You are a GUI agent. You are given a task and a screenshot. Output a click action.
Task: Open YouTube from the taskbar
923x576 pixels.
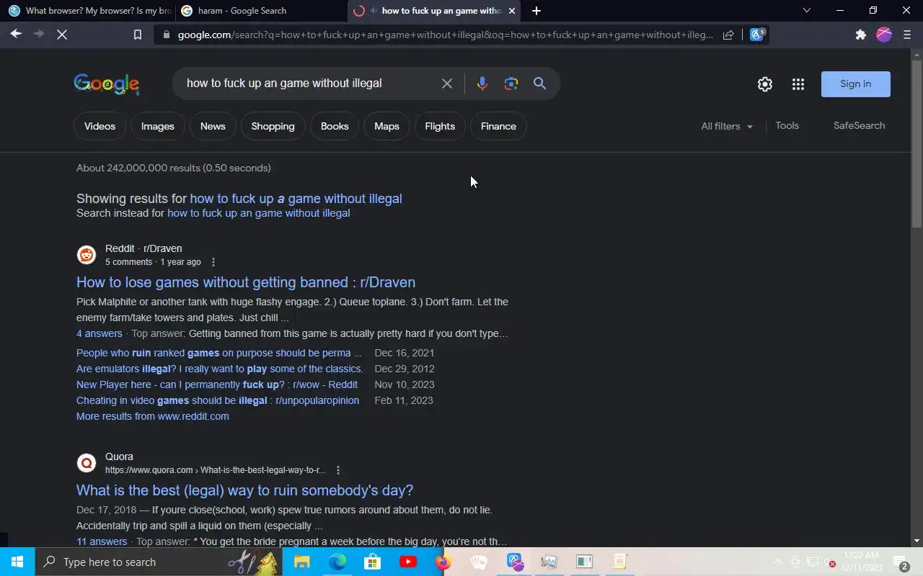pos(407,562)
